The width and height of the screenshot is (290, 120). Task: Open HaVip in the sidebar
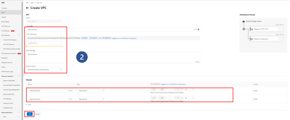point(3,67)
